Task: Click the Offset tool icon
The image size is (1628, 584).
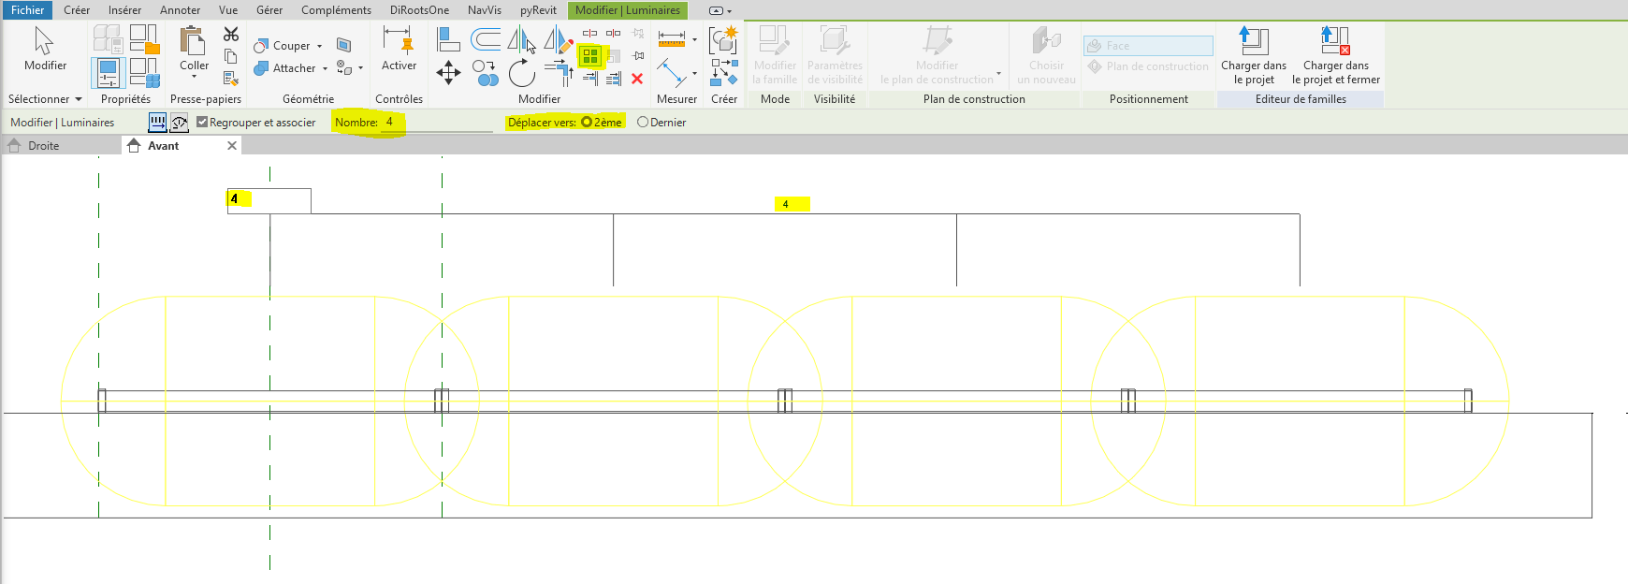Action: click(485, 39)
